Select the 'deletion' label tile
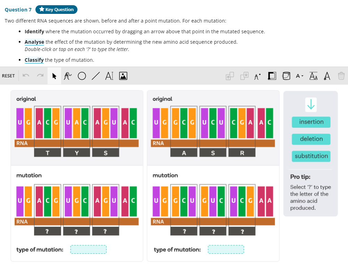Image resolution: width=348 pixels, height=265 pixels. (x=311, y=139)
